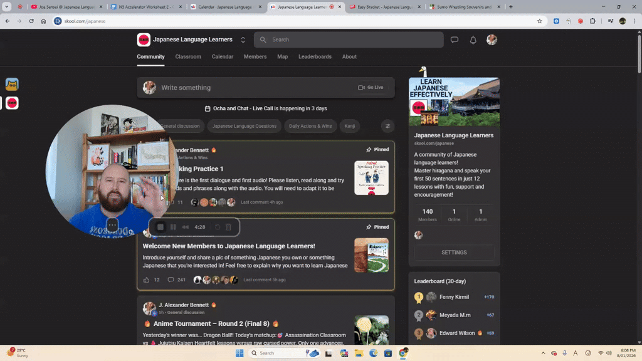Expand the community switcher next to Japanese Language Learners
The width and height of the screenshot is (642, 361).
coord(243,39)
